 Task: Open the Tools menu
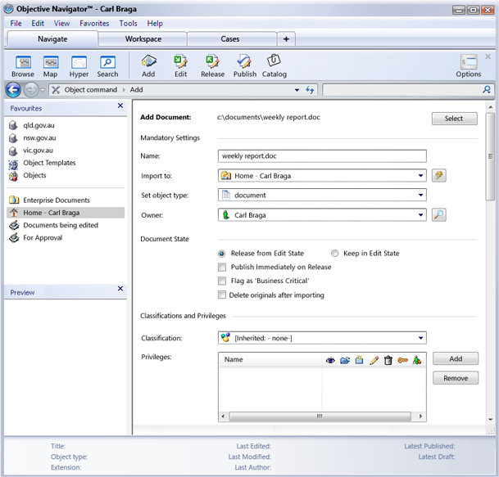point(128,23)
